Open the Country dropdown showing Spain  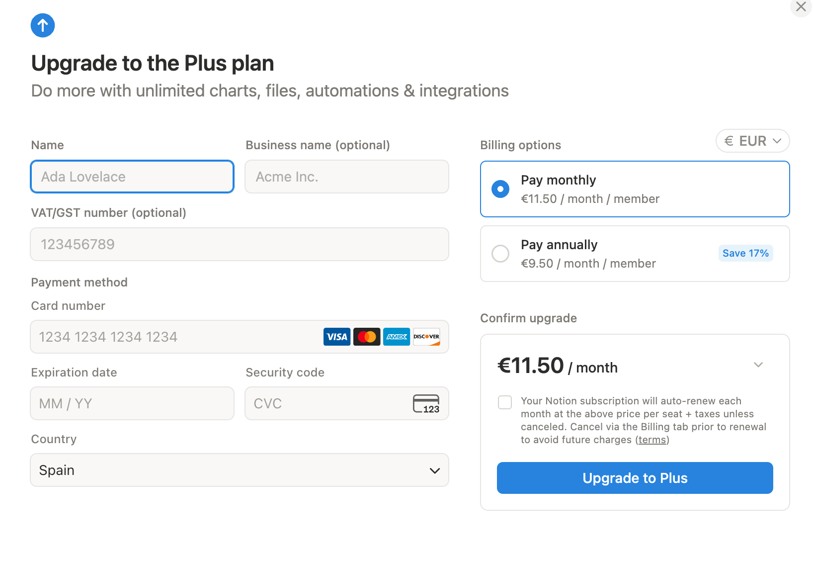click(x=240, y=470)
